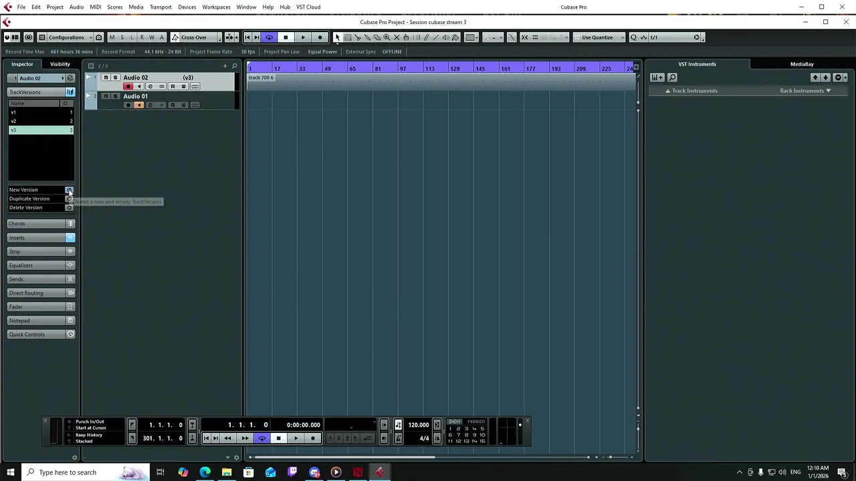Expand the Inserts inspector section
This screenshot has height=481, width=856.
(x=41, y=238)
